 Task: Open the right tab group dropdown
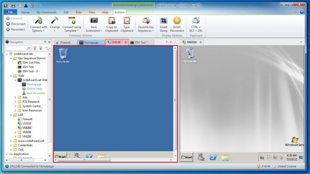301,42
